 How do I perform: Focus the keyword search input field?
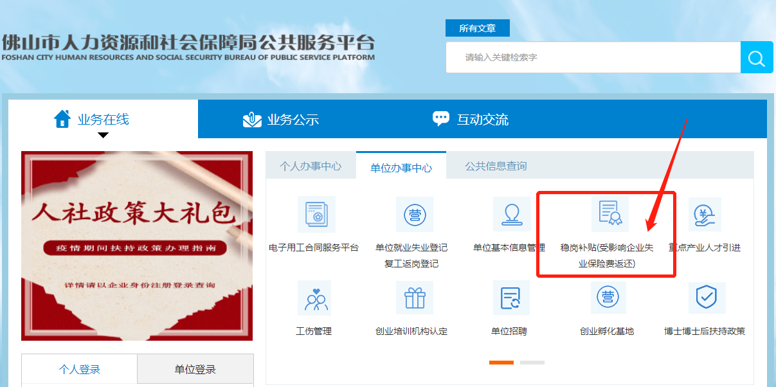coord(593,57)
